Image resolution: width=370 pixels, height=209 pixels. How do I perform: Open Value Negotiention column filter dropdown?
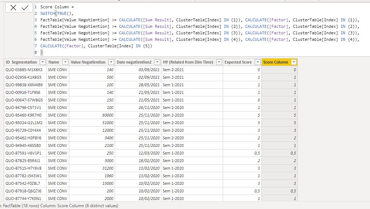111,62
